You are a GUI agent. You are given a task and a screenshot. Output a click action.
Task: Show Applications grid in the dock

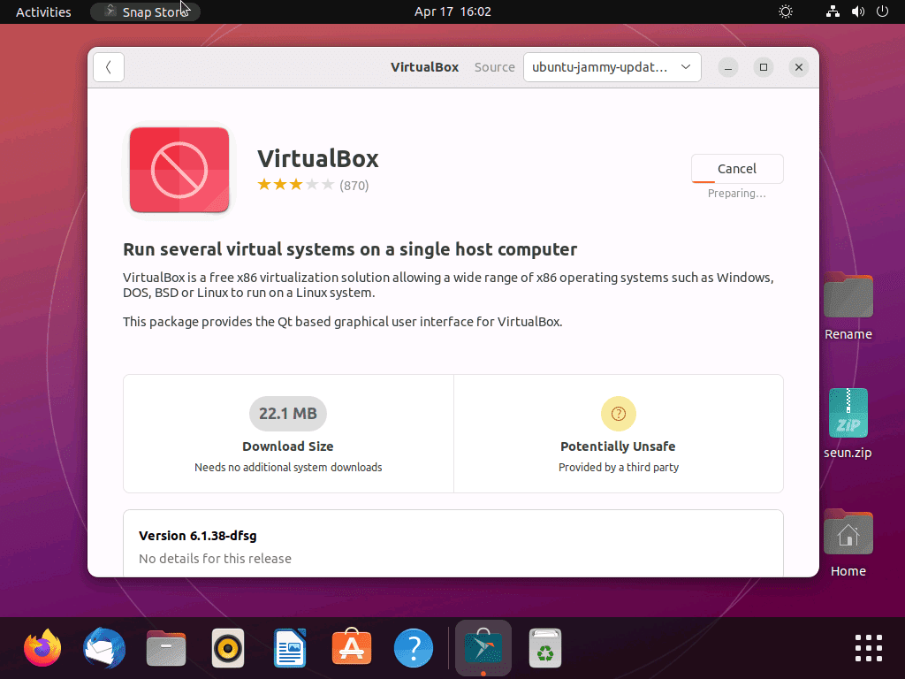(x=869, y=648)
